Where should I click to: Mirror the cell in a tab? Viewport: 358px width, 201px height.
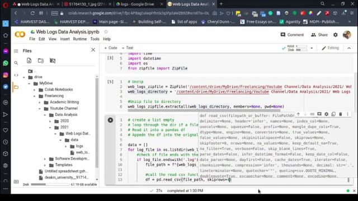(333, 114)
